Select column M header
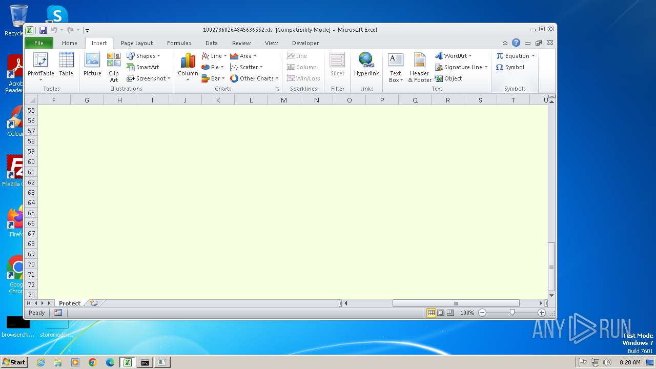The image size is (656, 369). pos(283,100)
